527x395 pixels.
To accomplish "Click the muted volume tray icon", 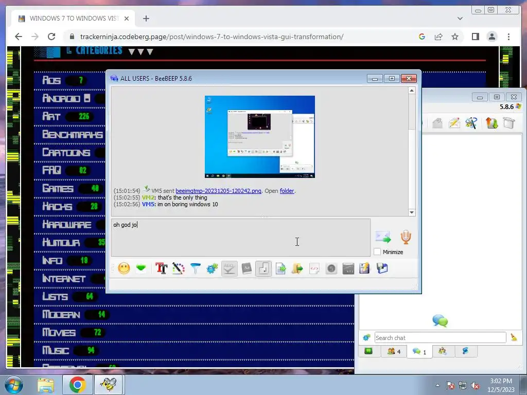I will (475, 385).
